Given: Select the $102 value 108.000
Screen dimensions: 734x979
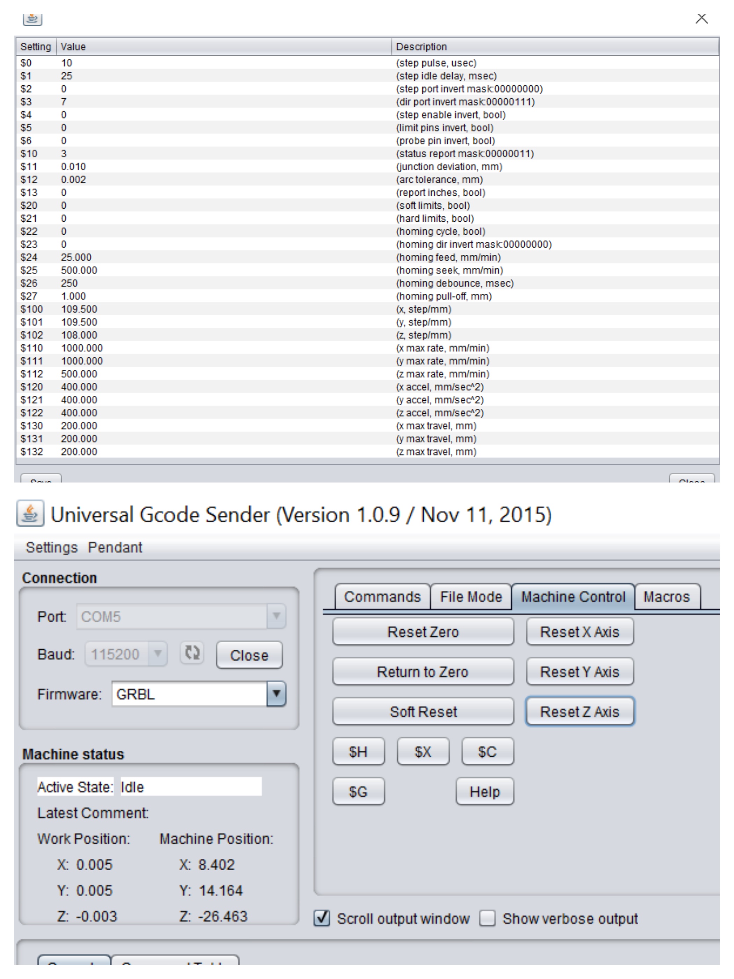Looking at the screenshot, I should click(79, 335).
